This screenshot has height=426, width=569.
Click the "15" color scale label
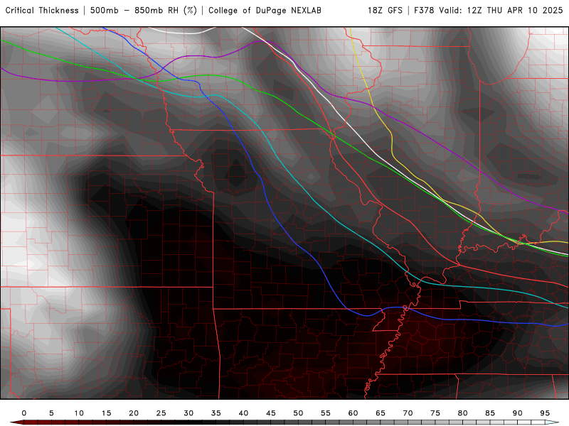tap(106, 413)
